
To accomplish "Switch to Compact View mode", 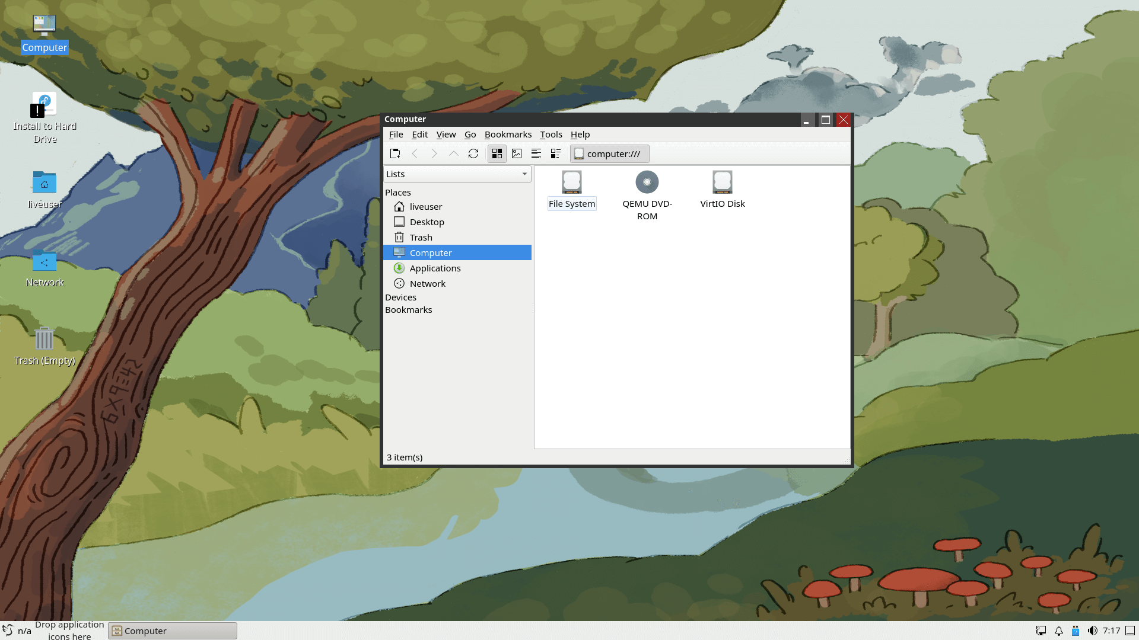I will [536, 153].
